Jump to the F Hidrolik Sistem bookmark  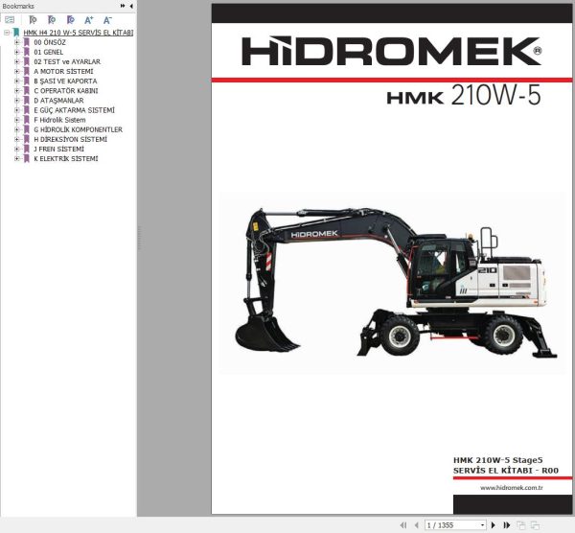[59, 120]
